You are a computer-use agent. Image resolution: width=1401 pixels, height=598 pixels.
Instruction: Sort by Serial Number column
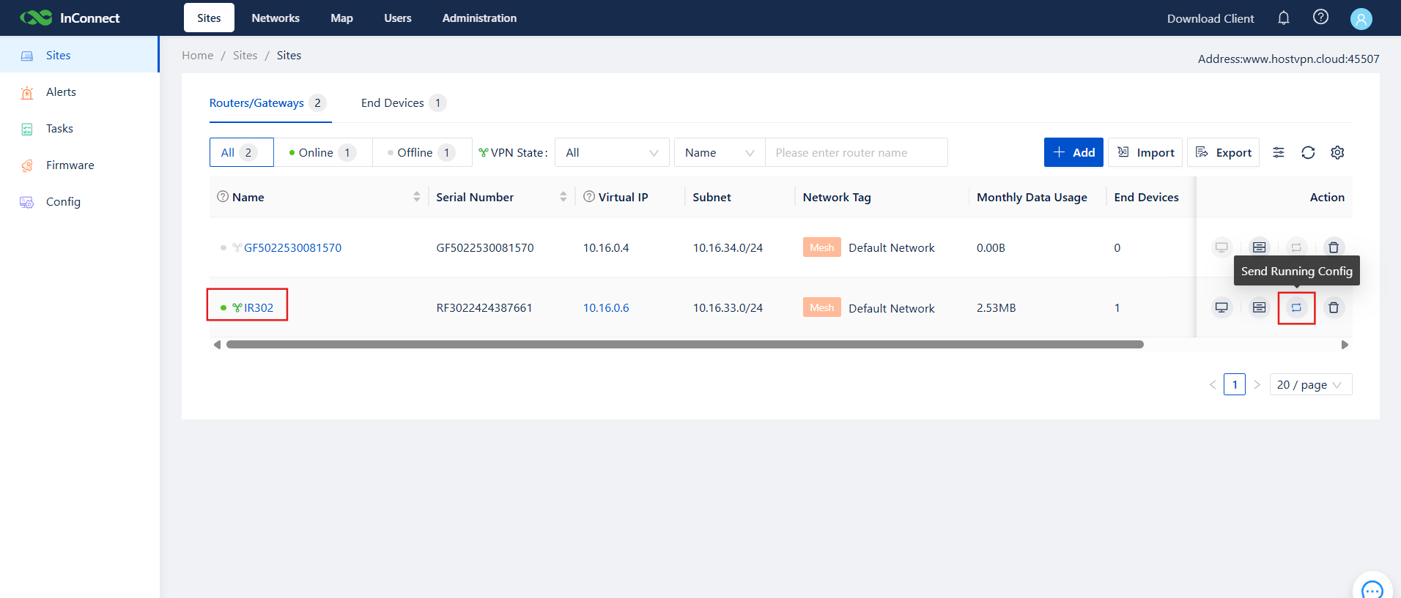(563, 197)
